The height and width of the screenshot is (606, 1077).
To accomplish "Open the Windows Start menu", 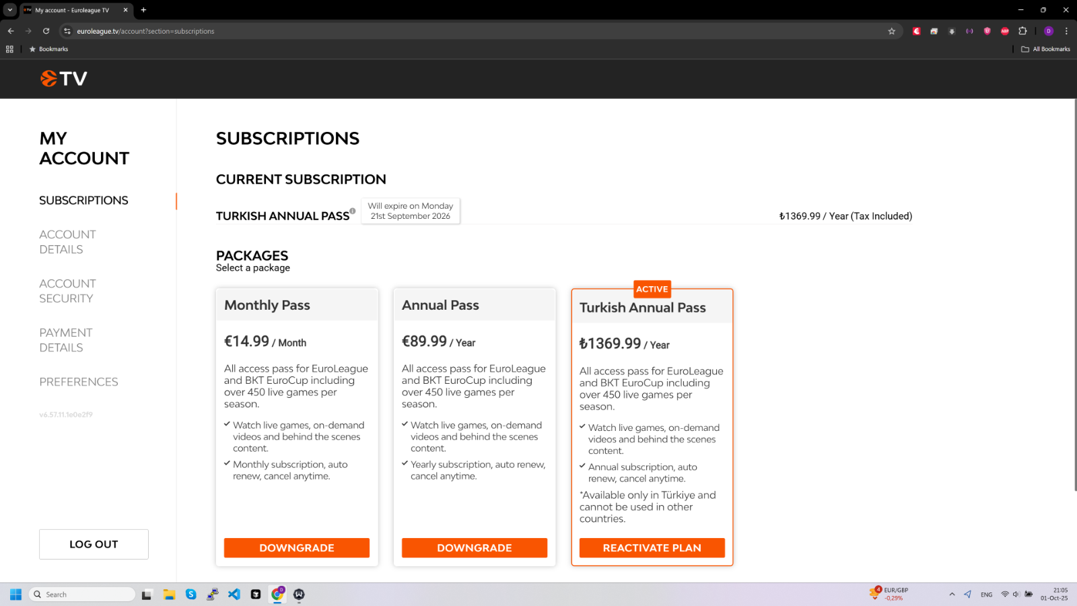I will (x=15, y=595).
